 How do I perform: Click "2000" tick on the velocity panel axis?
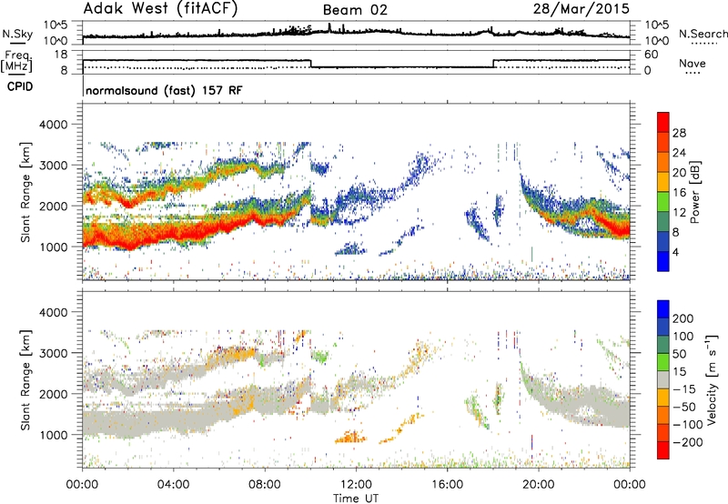53,394
